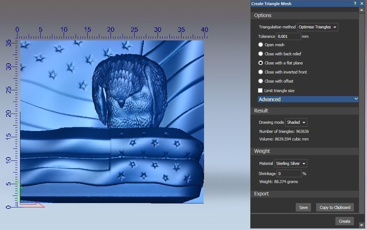Click 'Number of triangles: 963636' text

(284, 131)
